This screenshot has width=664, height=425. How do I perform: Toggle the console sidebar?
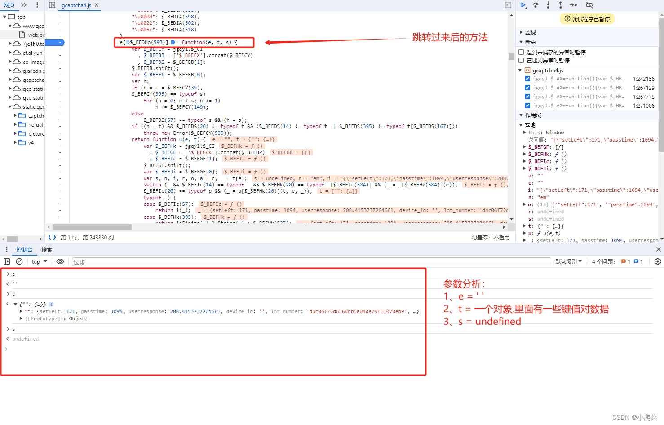7,261
